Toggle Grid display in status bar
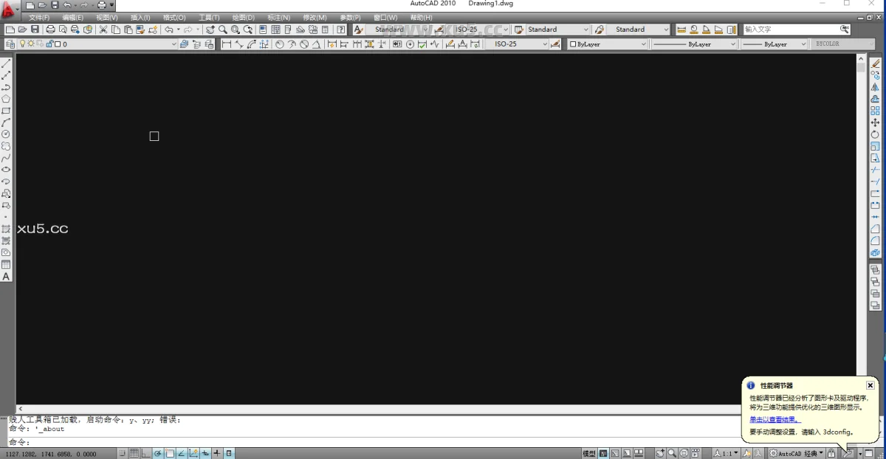 pos(134,453)
